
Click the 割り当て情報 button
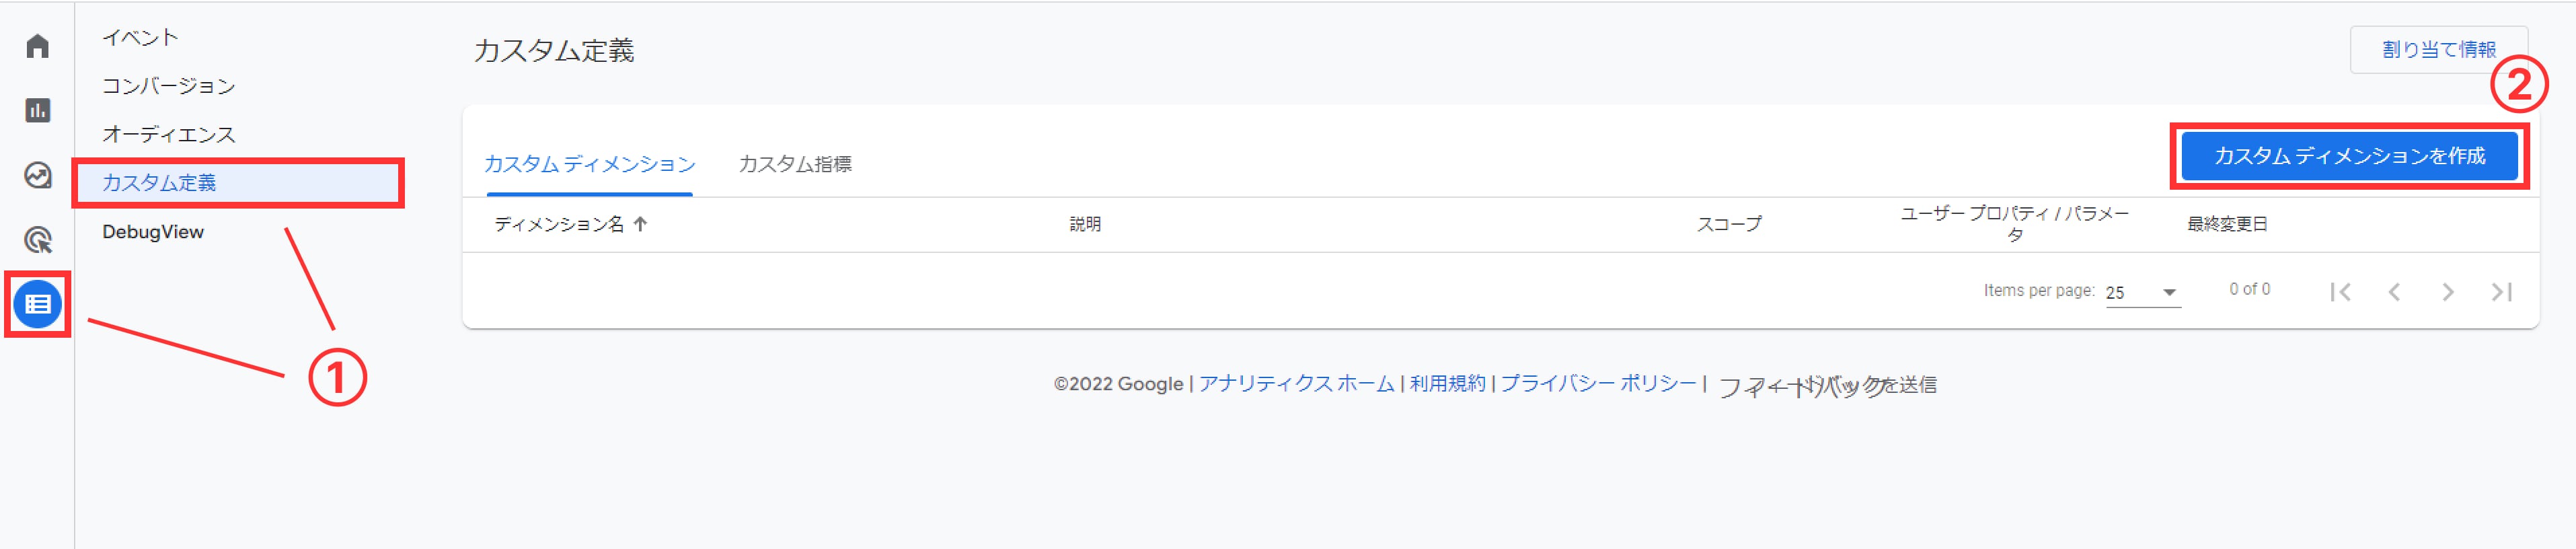click(2439, 50)
